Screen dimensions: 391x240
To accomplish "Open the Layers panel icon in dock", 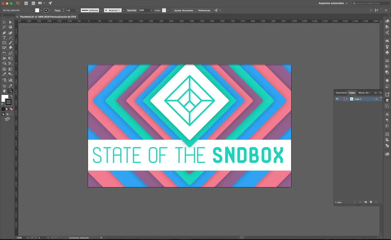I will 387,100.
